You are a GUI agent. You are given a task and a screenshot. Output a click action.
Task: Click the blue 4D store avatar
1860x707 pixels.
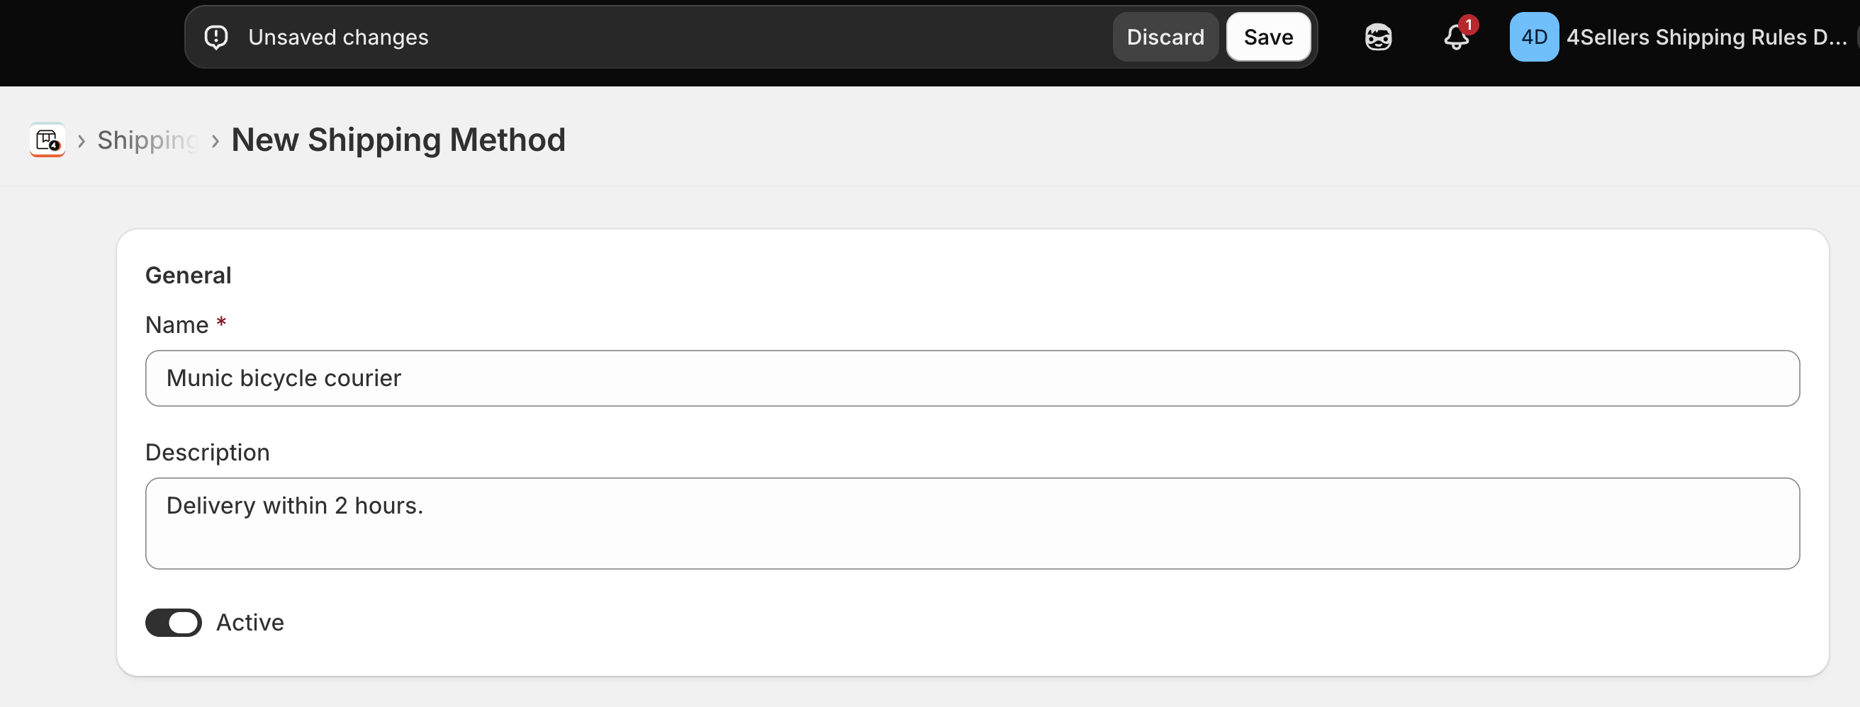click(x=1534, y=37)
